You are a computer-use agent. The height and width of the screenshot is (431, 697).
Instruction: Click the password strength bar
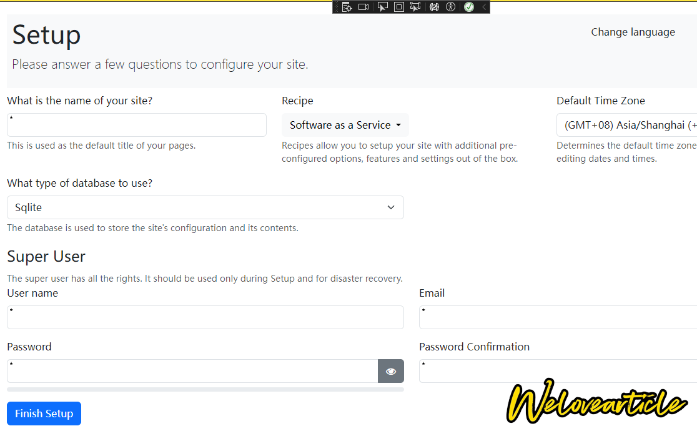tap(205, 389)
